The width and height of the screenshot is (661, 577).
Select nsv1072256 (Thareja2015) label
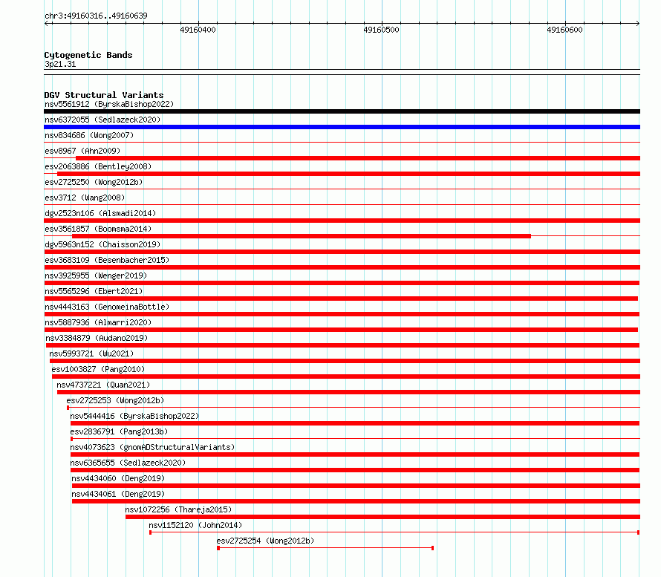(x=178, y=509)
